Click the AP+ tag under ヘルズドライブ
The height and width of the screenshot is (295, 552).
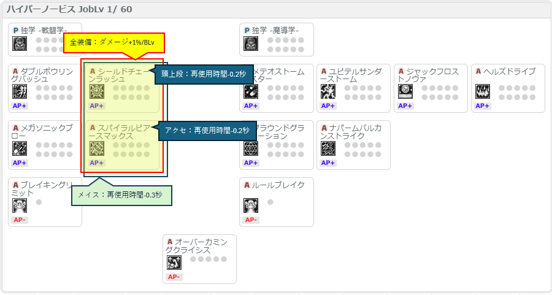[482, 106]
